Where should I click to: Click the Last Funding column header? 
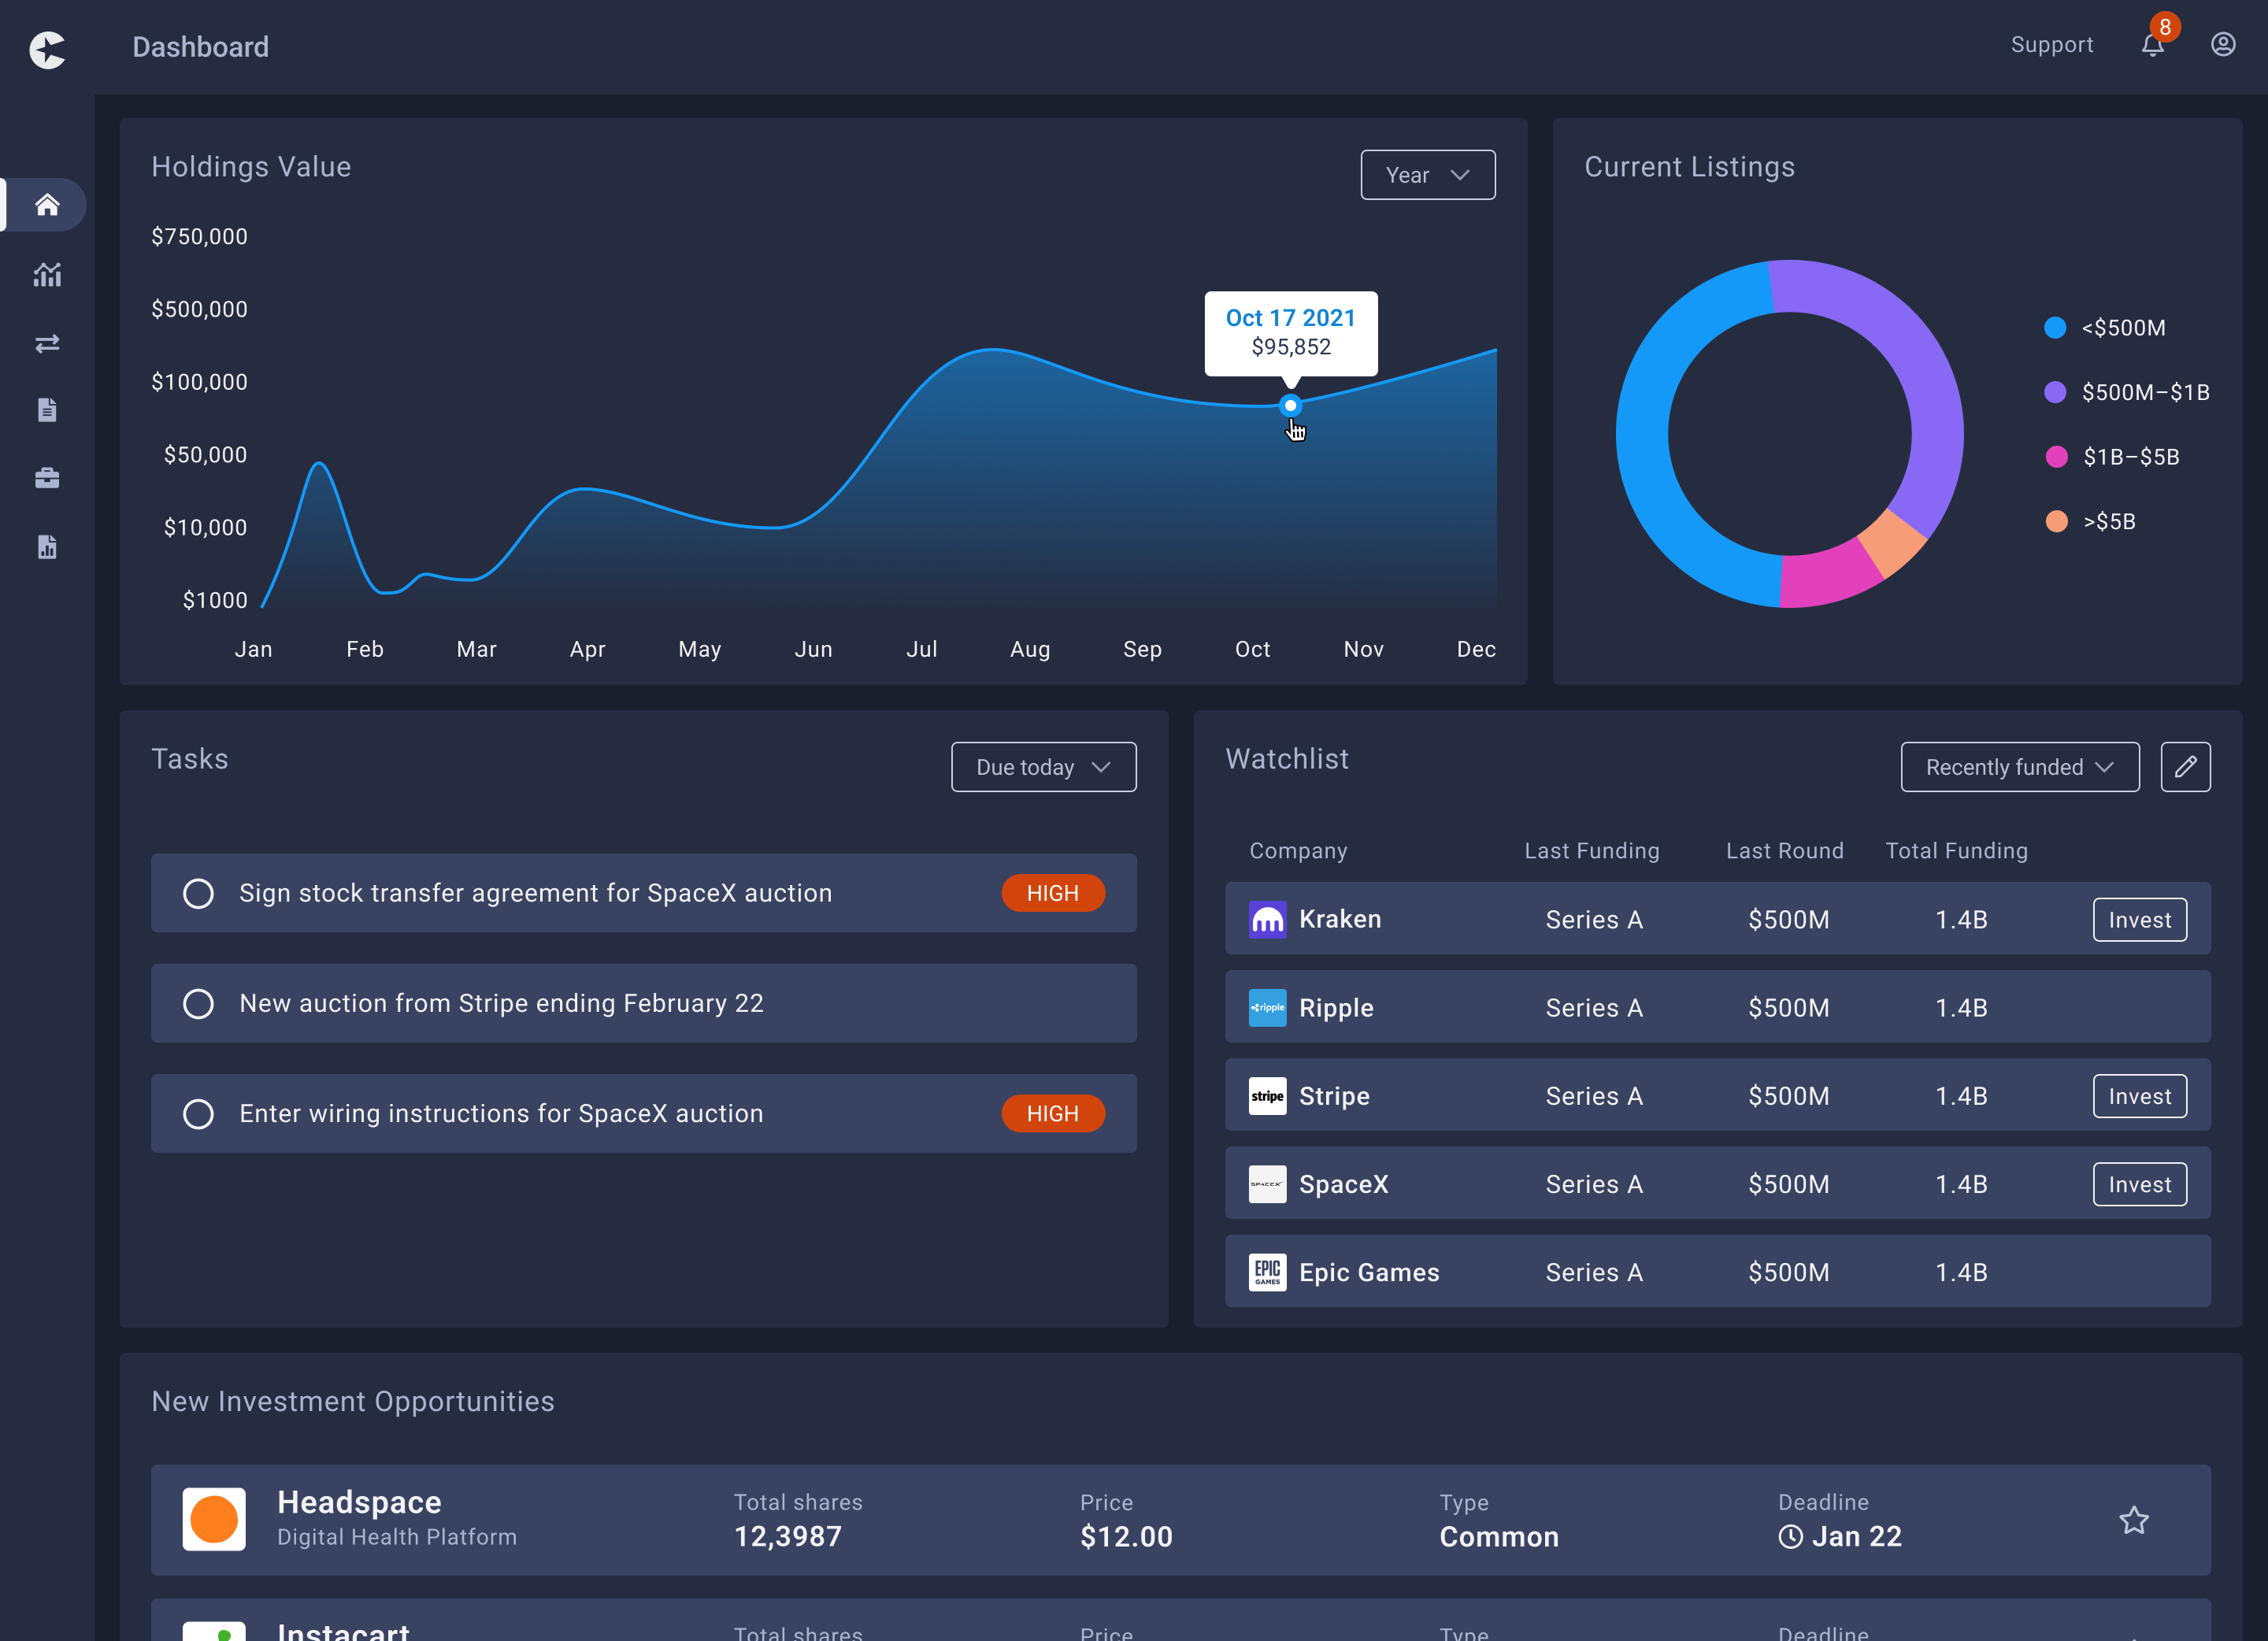point(1592,851)
